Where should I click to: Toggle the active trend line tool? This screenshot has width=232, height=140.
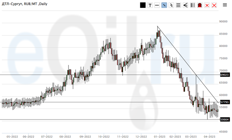coord(164,5)
